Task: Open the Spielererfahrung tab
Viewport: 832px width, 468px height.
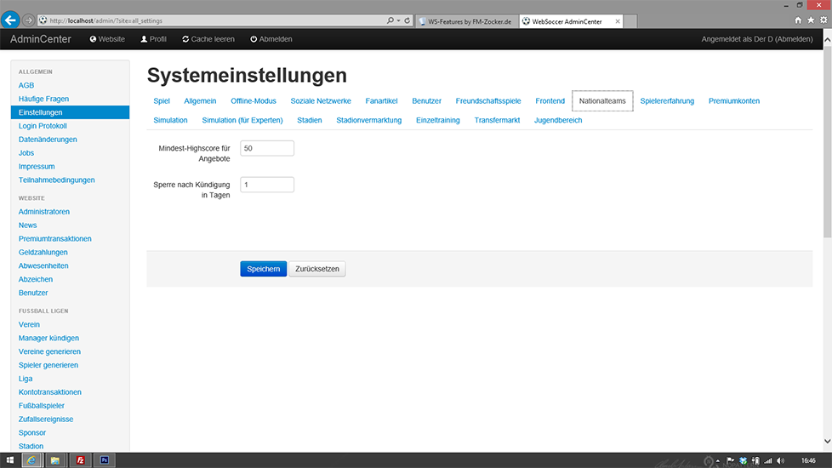Action: click(667, 100)
